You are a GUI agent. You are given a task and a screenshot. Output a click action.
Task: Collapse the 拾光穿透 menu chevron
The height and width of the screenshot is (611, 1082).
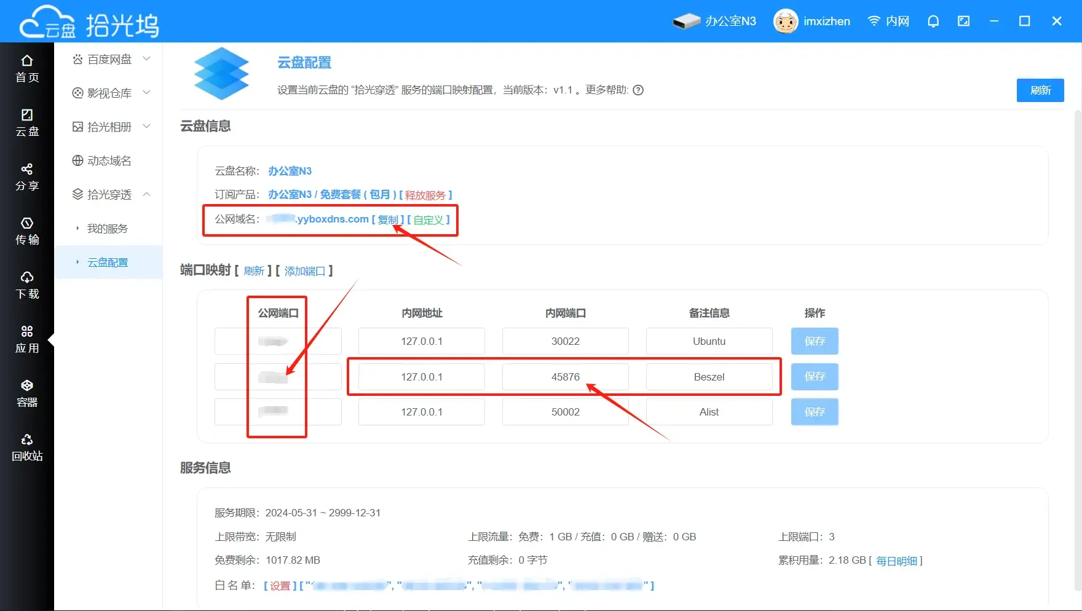click(146, 194)
